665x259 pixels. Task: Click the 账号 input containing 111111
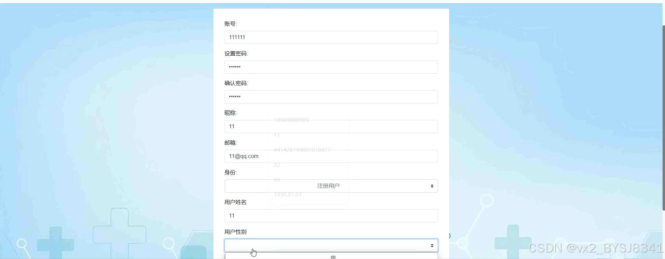point(331,37)
